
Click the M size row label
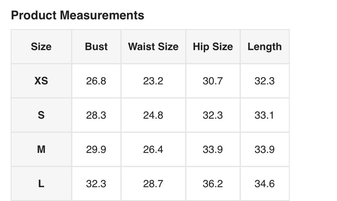[41, 150]
